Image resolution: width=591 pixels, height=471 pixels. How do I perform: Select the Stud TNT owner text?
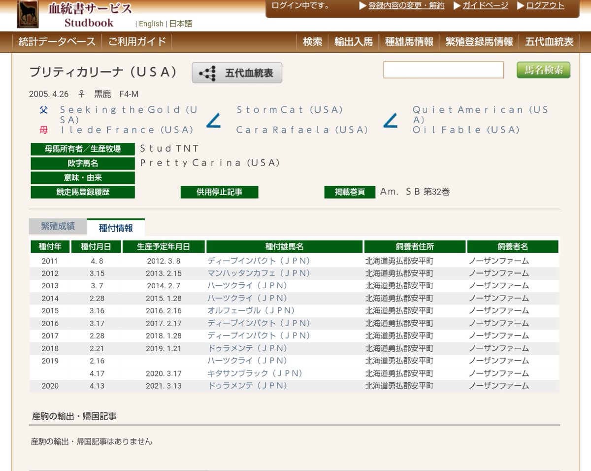click(169, 148)
